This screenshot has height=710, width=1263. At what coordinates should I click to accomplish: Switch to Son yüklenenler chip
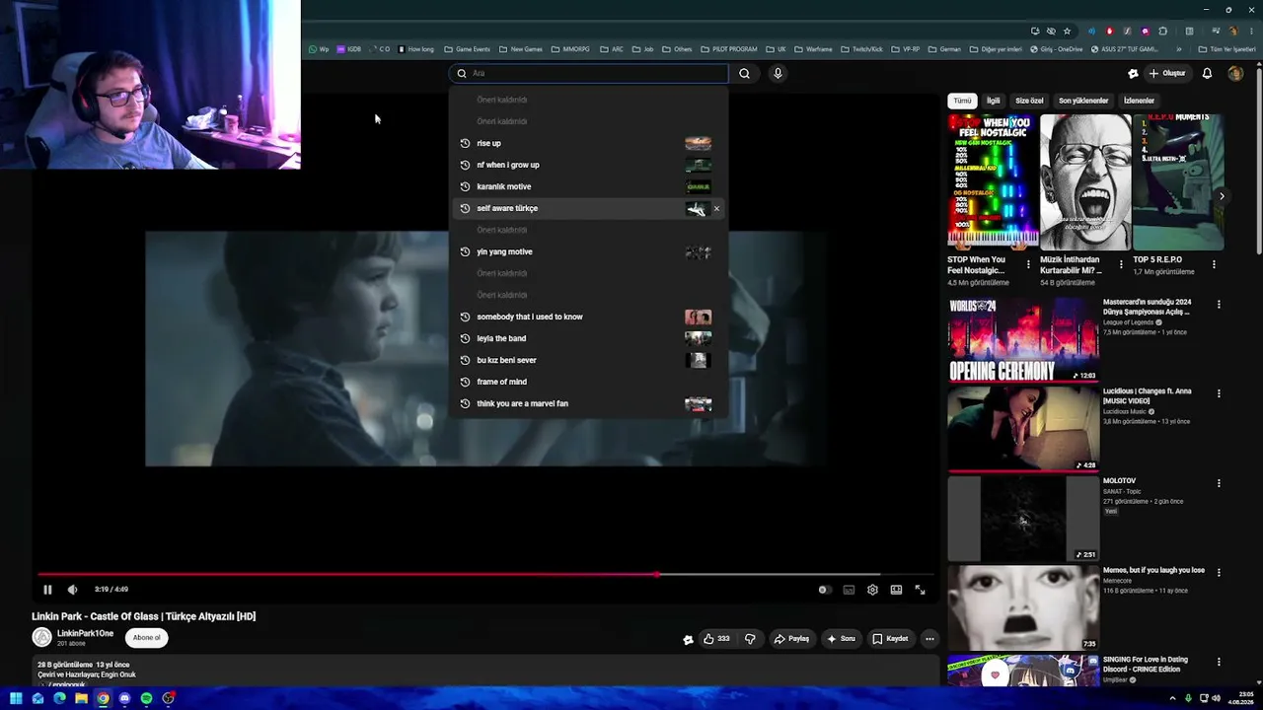click(1083, 101)
